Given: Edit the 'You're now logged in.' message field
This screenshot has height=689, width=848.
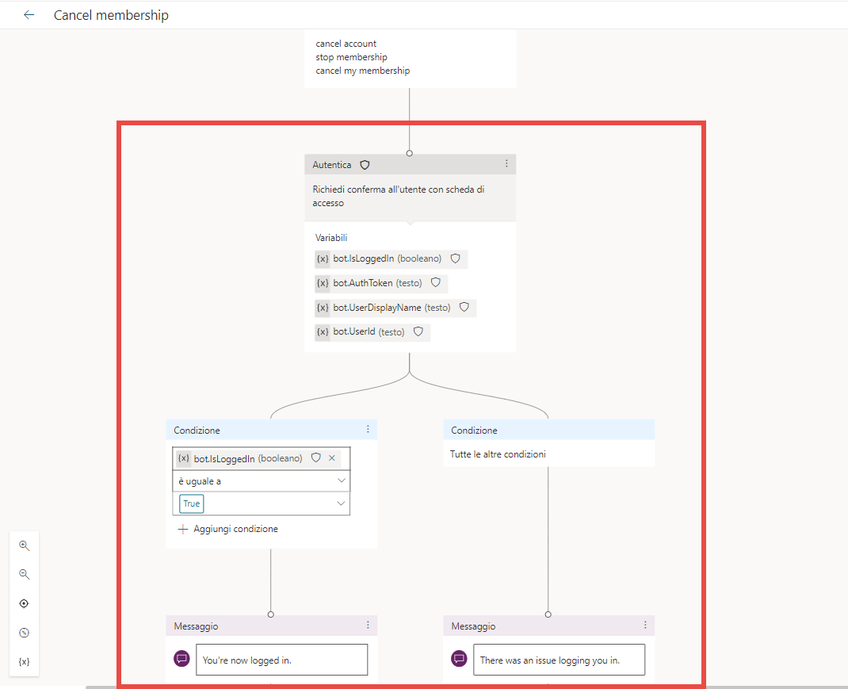Looking at the screenshot, I should [x=281, y=660].
